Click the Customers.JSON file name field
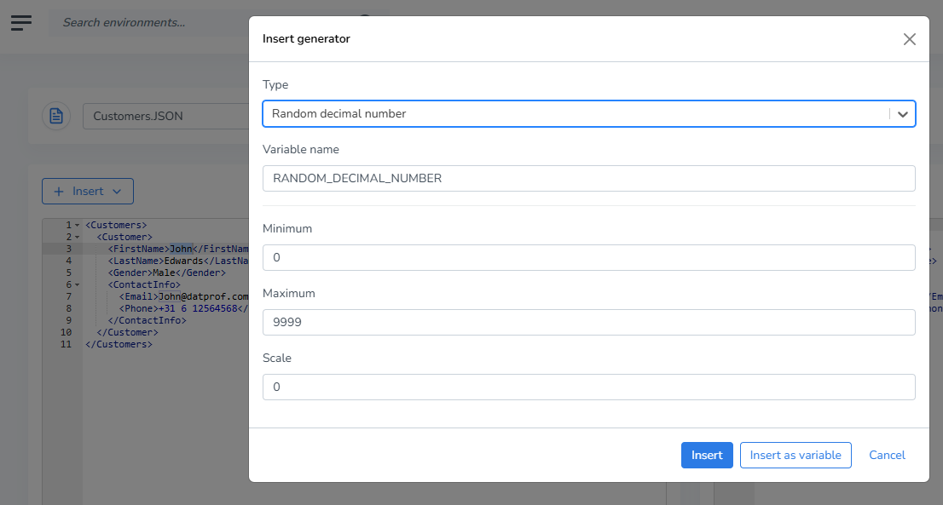The width and height of the screenshot is (943, 505). 166,117
